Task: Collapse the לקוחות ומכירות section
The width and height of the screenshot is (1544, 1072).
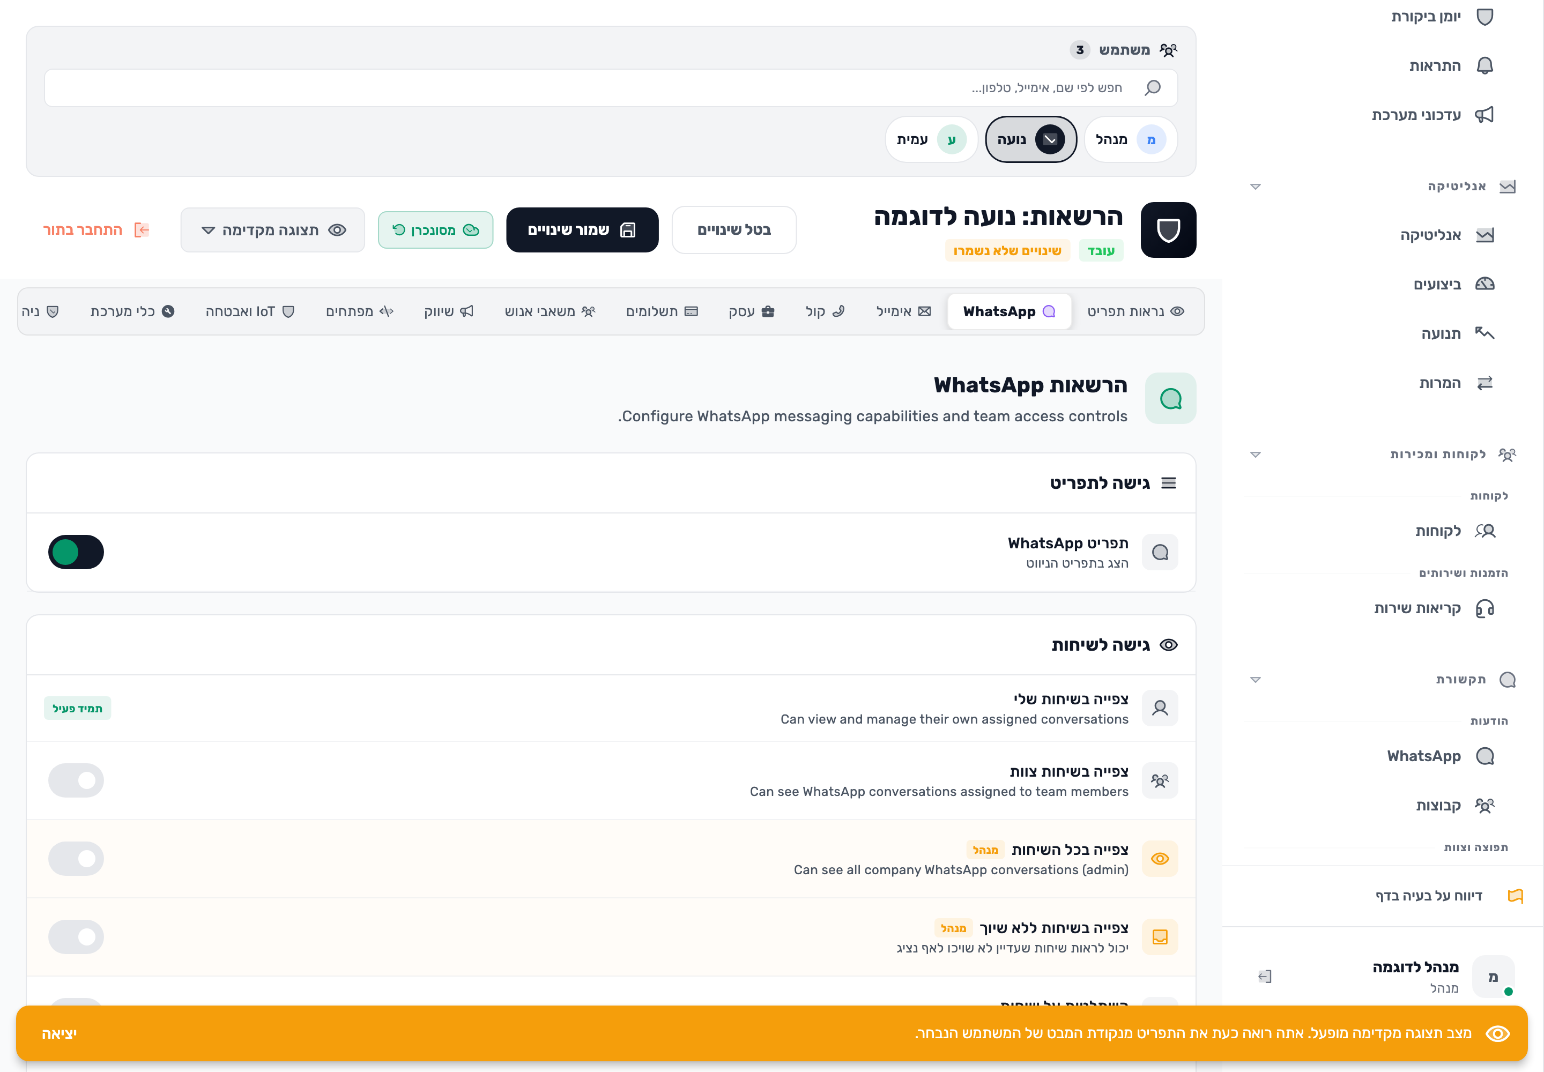Action: coord(1255,455)
